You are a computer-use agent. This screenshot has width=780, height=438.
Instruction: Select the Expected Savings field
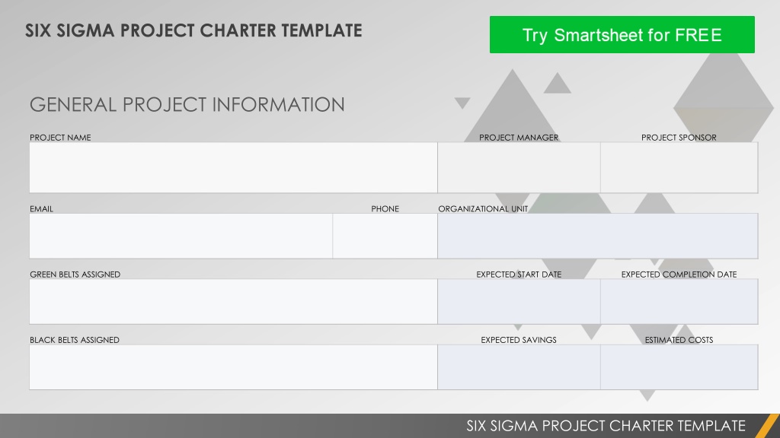coord(519,367)
